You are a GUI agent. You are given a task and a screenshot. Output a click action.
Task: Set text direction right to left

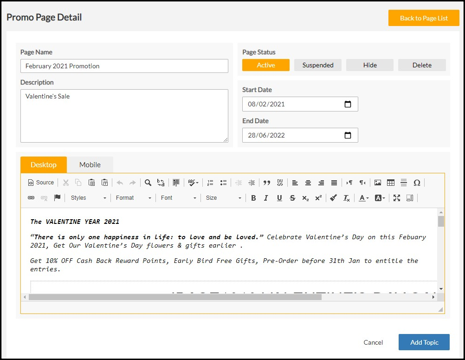[x=362, y=183]
